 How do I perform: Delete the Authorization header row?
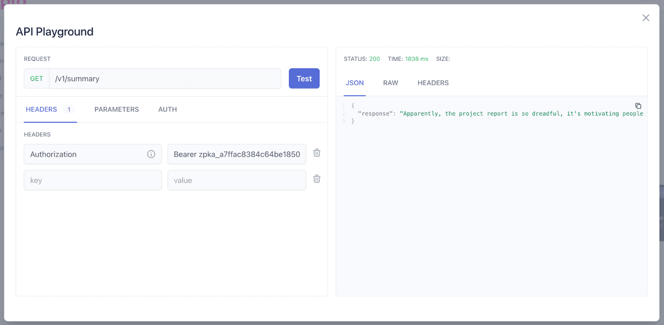click(x=317, y=153)
